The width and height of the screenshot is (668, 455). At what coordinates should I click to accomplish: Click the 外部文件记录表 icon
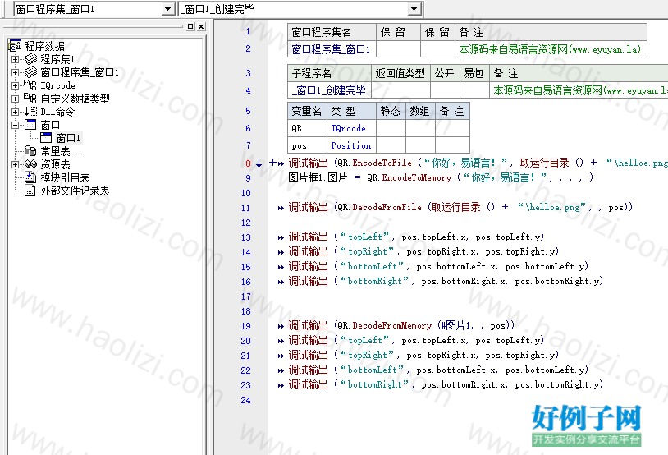pyautogui.click(x=30, y=191)
